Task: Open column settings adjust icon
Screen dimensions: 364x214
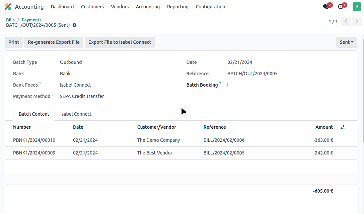Action: (x=343, y=127)
